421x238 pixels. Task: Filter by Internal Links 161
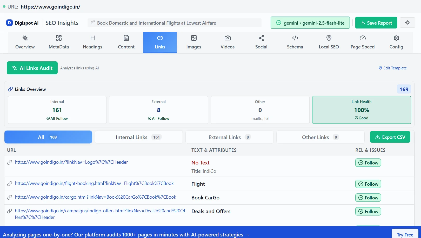click(139, 137)
